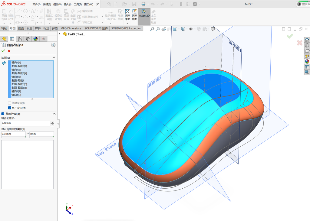
Task: Open the Hide/Show Items dropdown arrow
Action: [195, 29]
